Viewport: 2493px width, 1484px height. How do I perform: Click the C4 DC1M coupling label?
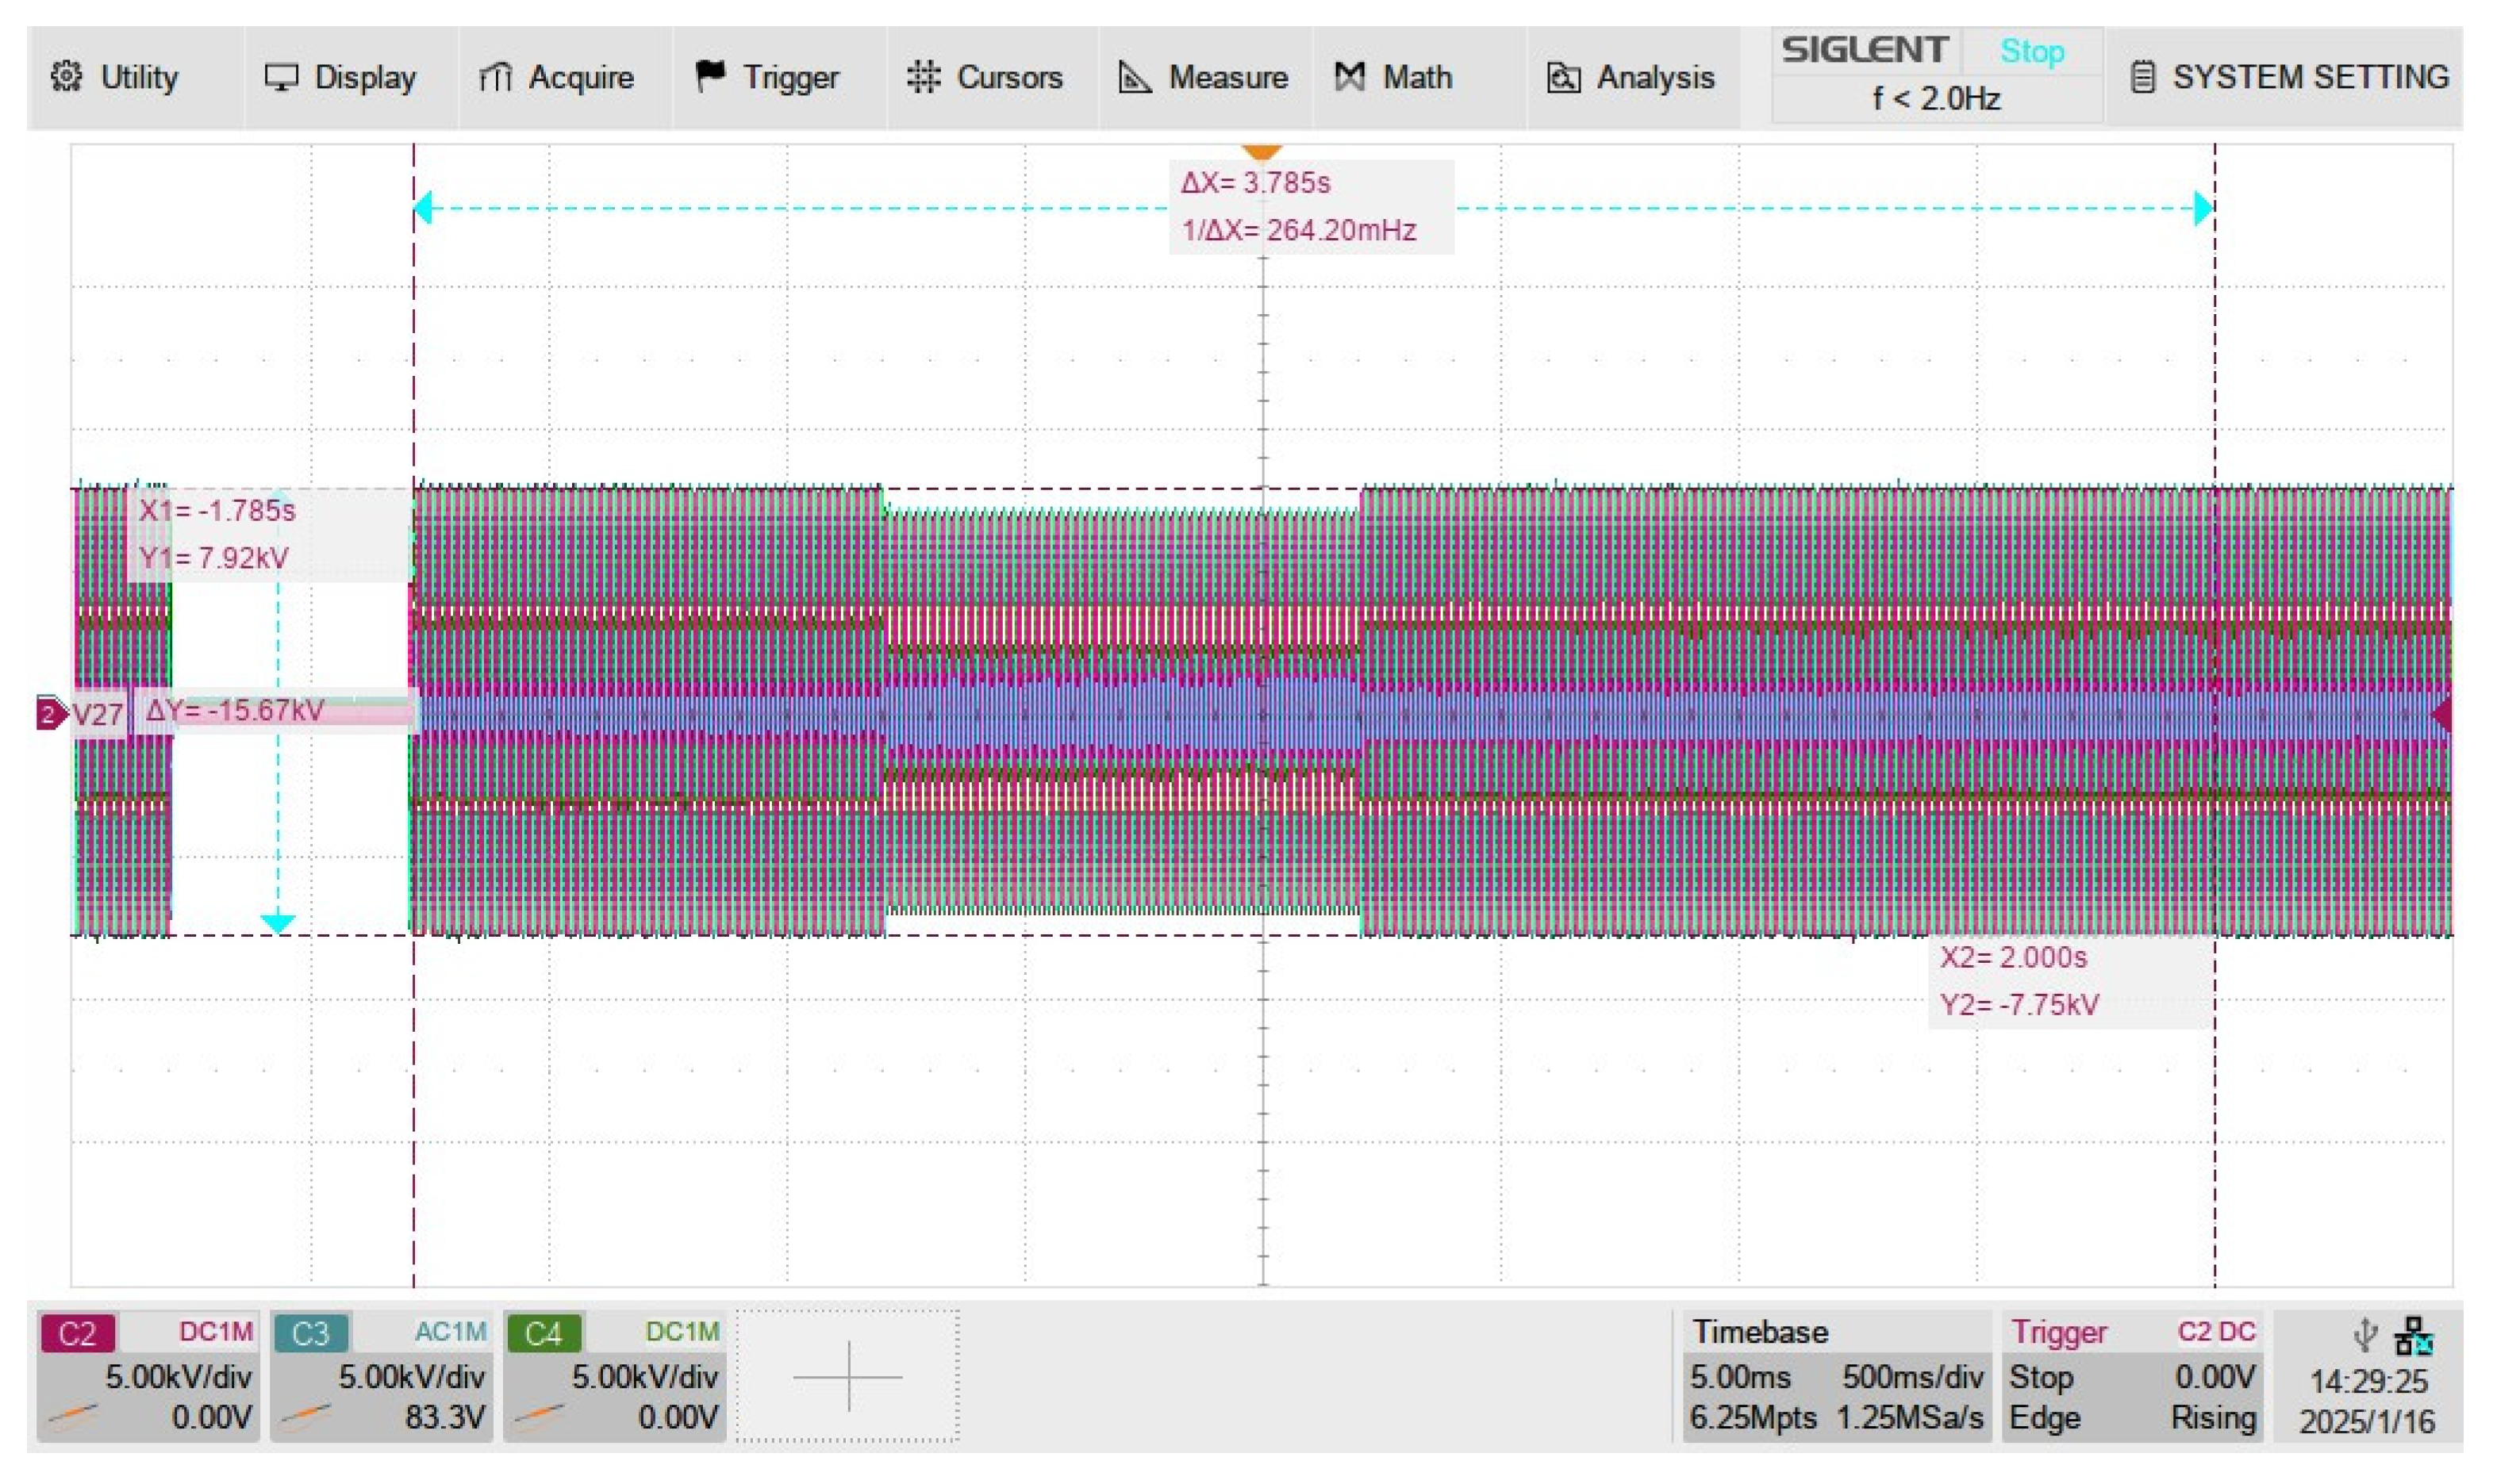tap(682, 1332)
